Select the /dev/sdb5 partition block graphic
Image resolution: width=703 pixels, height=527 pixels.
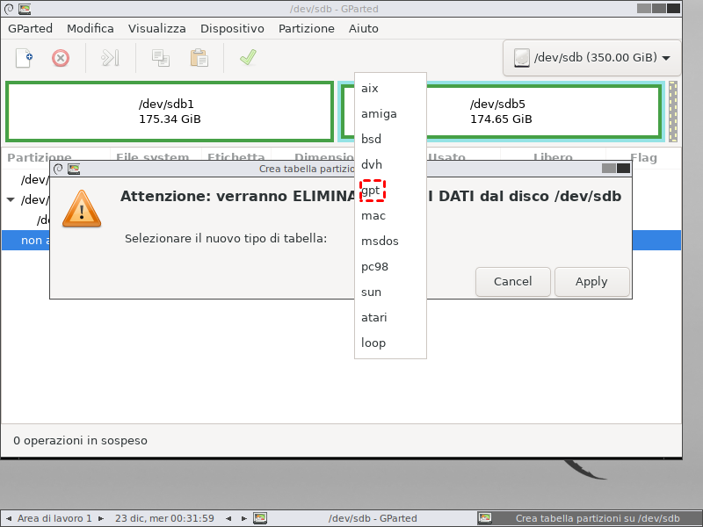(x=501, y=112)
